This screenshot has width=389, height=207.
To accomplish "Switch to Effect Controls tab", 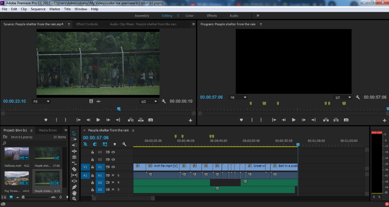I will [x=87, y=24].
